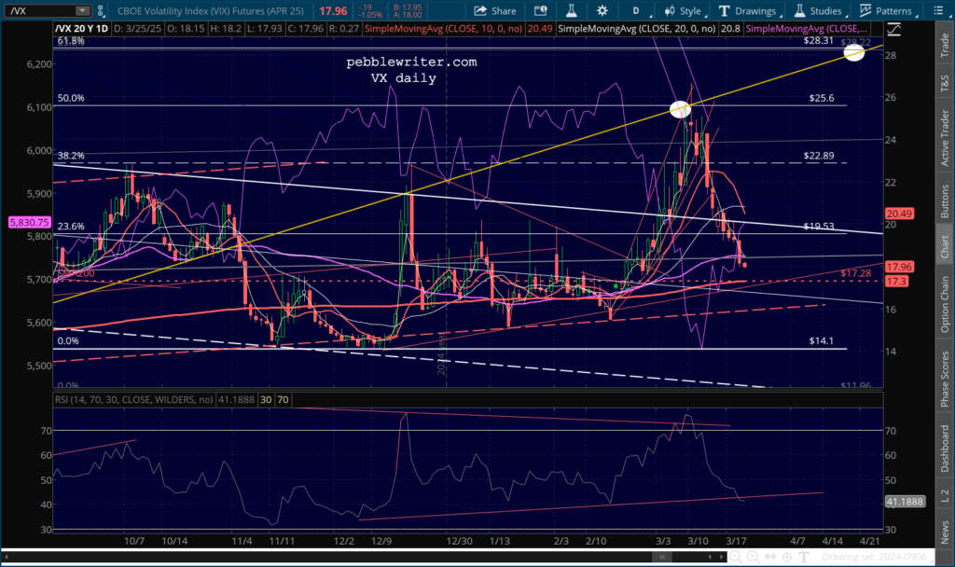Select the text drawing tool at bottom
This screenshot has height=567, width=955.
click(804, 557)
